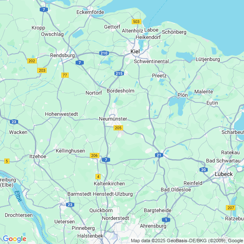This screenshot has width=244, height=244.
Task: Click the yellow 206 road shield
Action: click(x=95, y=155)
